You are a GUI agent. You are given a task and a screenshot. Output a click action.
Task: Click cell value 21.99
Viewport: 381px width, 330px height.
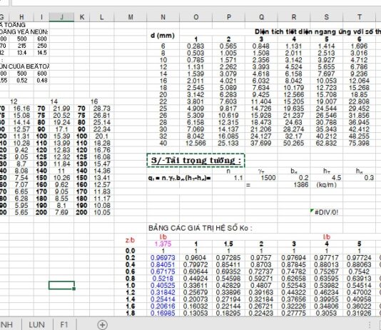62,109
